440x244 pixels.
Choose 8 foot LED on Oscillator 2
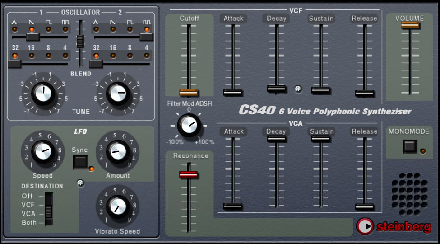[130, 56]
